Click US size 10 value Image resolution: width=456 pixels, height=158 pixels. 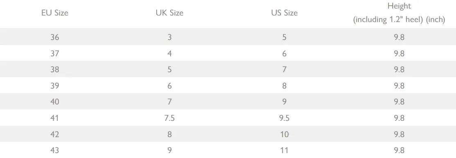click(284, 134)
